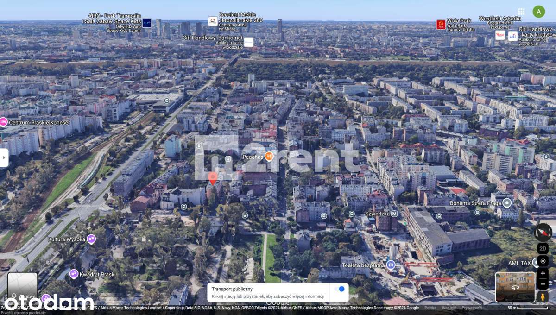Select the Kultura Wysoka theater pin

coord(91,239)
